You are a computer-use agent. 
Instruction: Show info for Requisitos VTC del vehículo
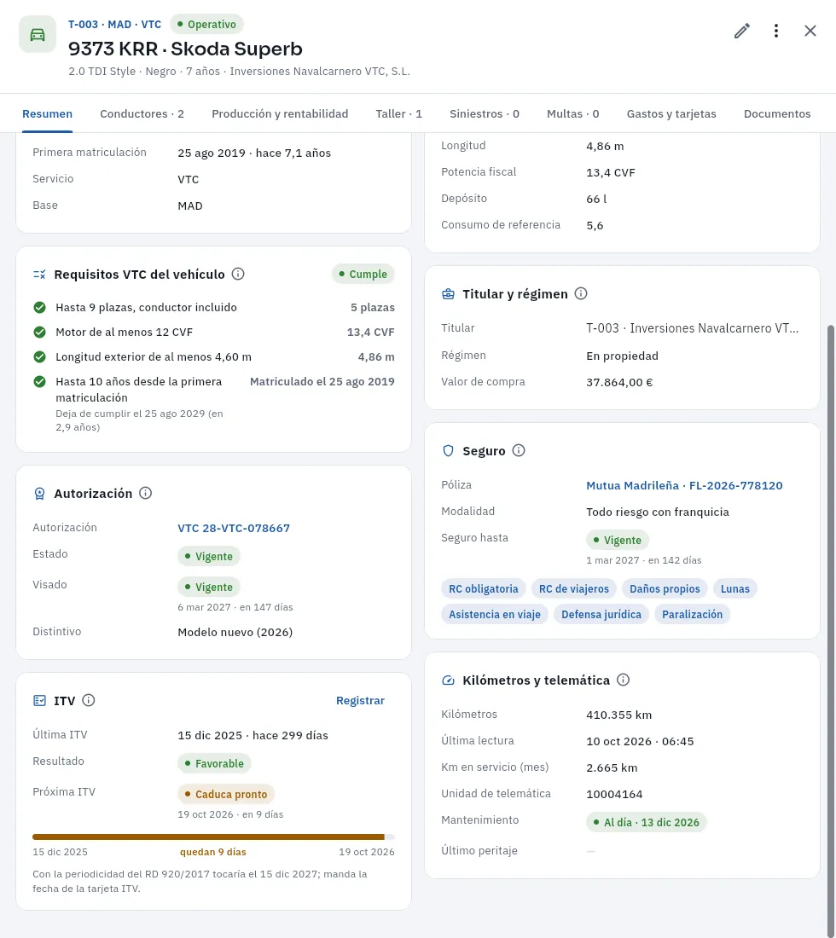tap(238, 274)
